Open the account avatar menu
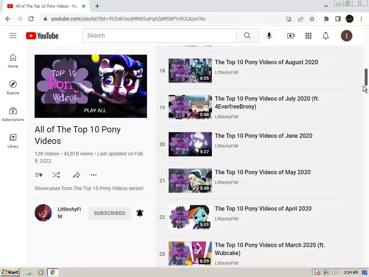 click(x=346, y=36)
